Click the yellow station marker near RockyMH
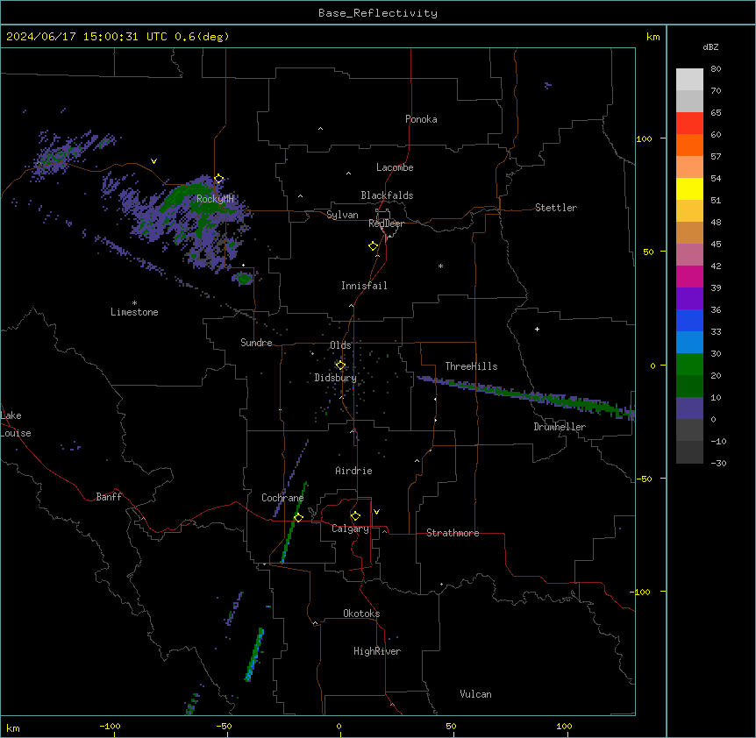The width and height of the screenshot is (756, 738). pos(219,179)
